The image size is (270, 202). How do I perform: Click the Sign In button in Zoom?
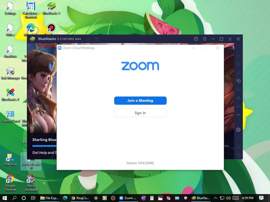[140, 113]
